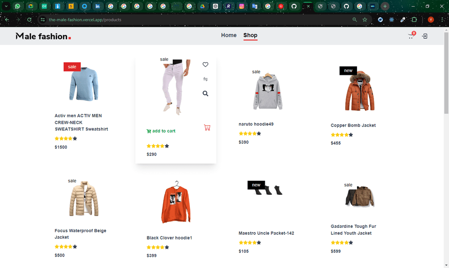449x268 pixels.
Task: Switch to the WhatsApp tab
Action: tap(18, 6)
